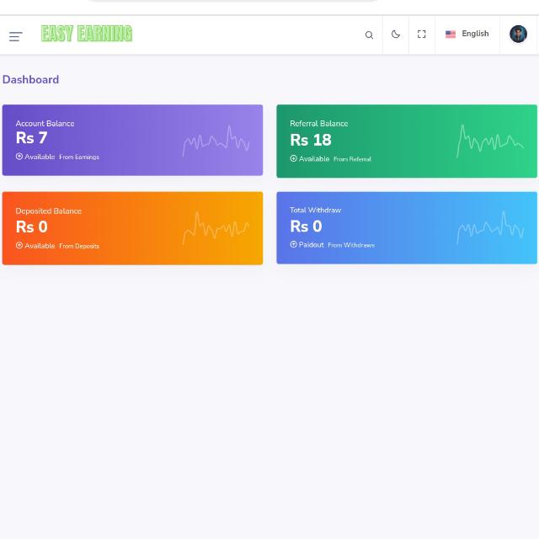This screenshot has height=539, width=539.
Task: Click the Account Balance sparkline chart
Action: tap(216, 141)
